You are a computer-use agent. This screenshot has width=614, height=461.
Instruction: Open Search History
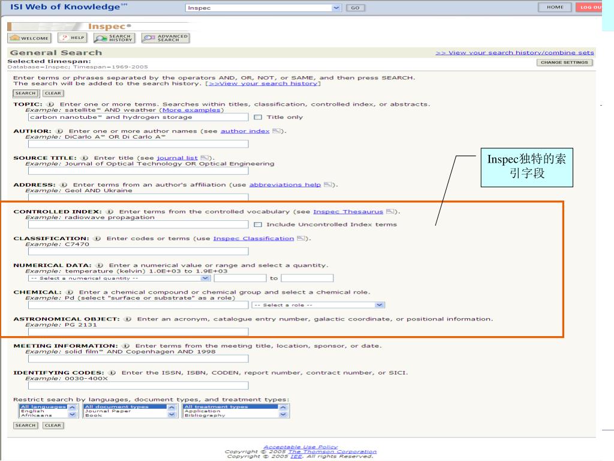tap(115, 38)
